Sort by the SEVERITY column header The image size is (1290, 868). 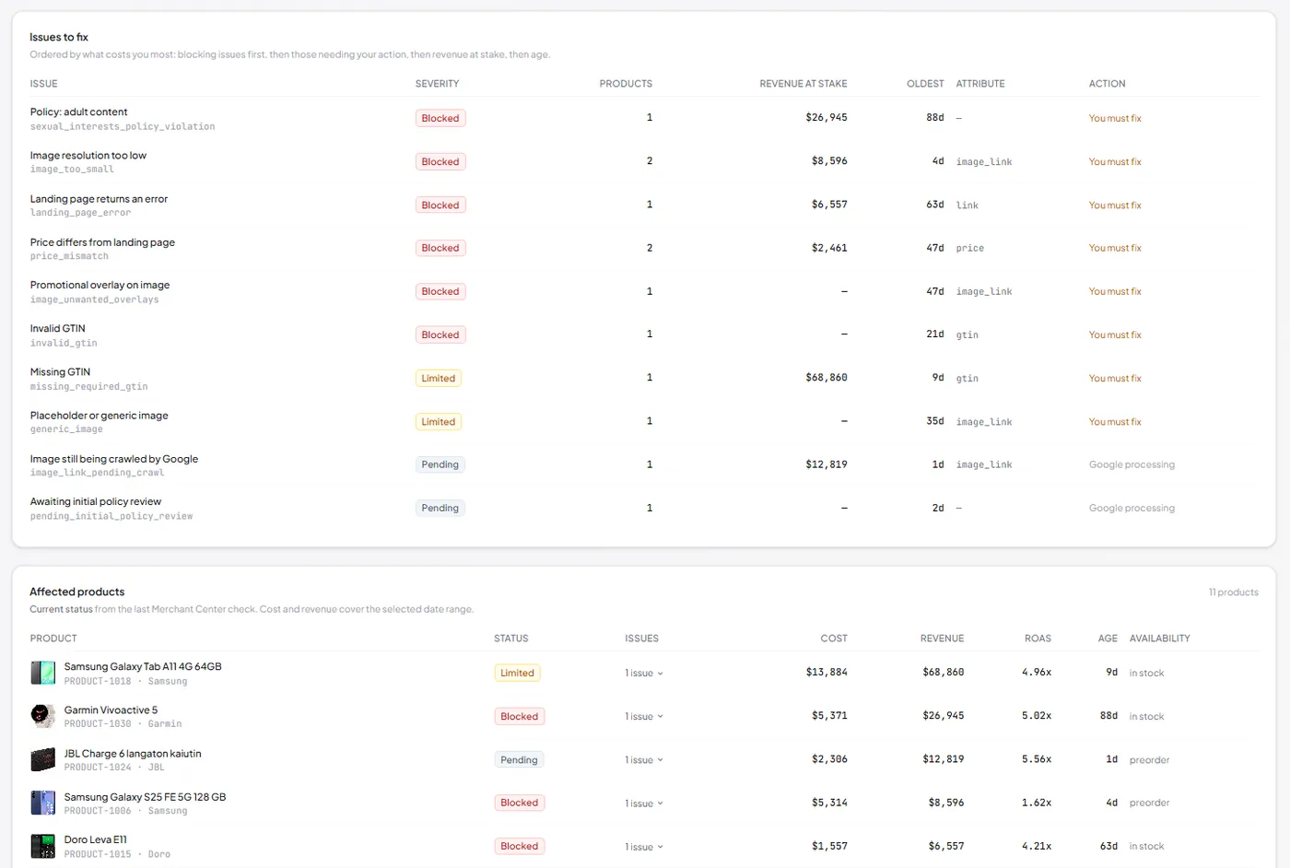[x=437, y=84]
